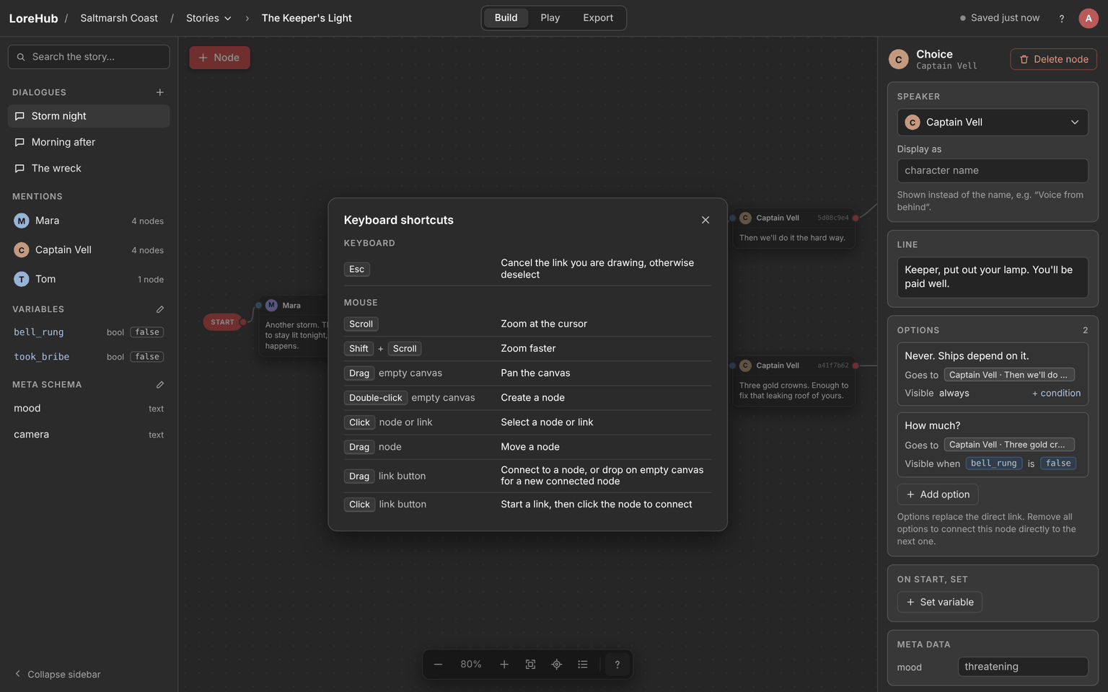Edit meta schema with the pencil icon
This screenshot has width=1108, height=692.
pyautogui.click(x=160, y=385)
